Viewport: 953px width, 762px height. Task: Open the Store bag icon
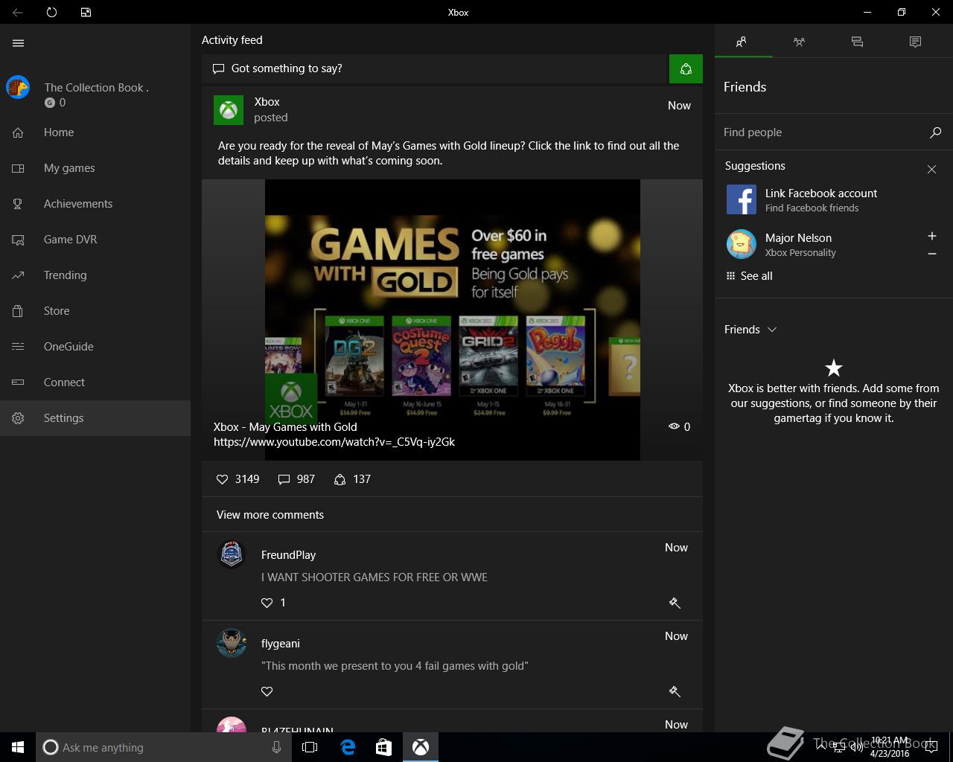pos(18,311)
